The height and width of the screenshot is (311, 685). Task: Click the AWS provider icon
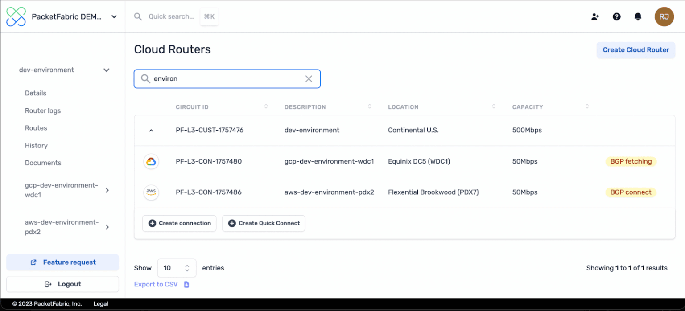pyautogui.click(x=151, y=192)
